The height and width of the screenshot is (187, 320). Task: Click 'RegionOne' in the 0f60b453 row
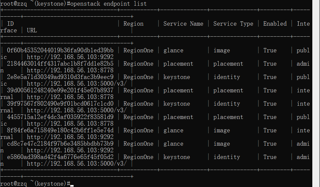pos(139,50)
